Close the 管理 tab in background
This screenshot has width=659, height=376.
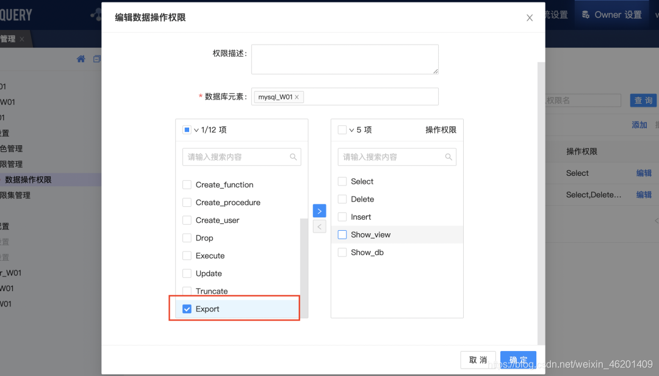22,39
